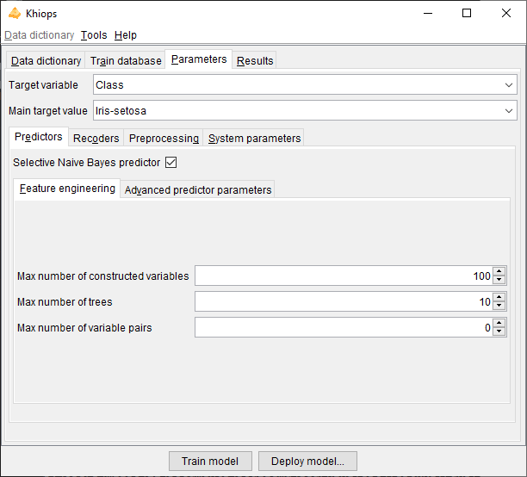Increment the max number of trees

[499, 297]
